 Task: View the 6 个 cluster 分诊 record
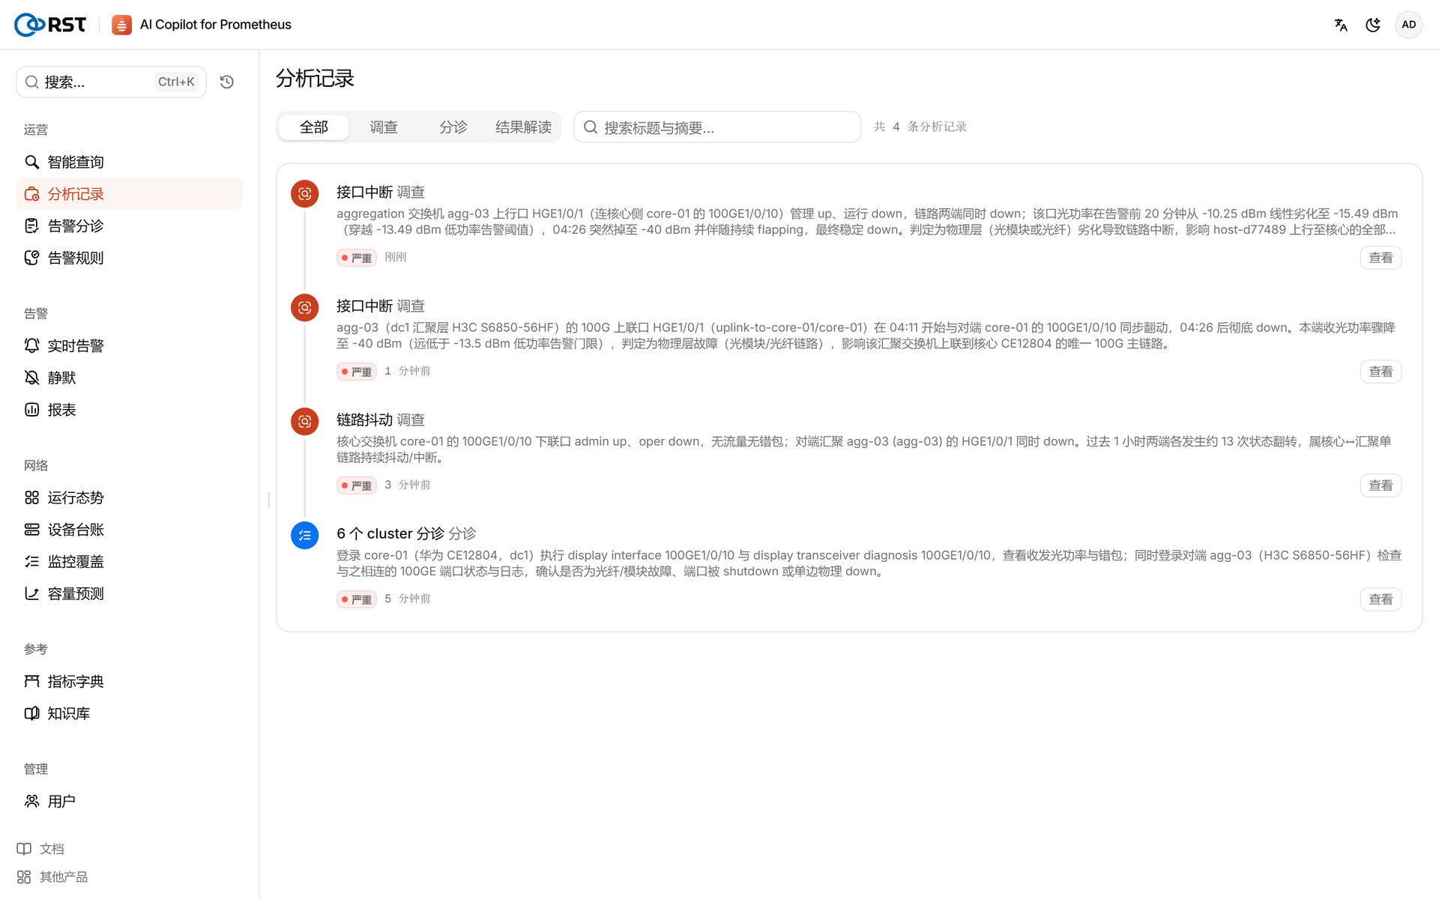pos(1381,599)
